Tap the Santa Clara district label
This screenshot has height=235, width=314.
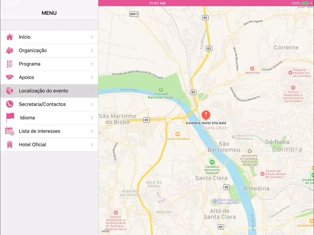pos(211,178)
